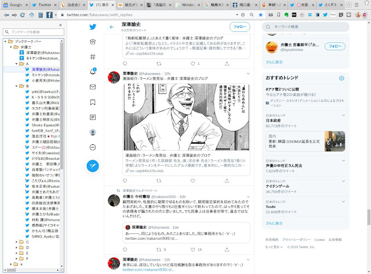
Task: Open trend settings gear icon
Action: point(341,78)
